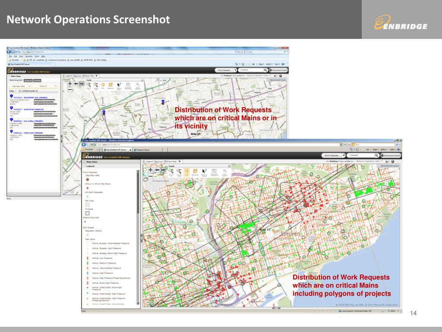Open Base Map dropdown arrow in front viewer

coord(180,162)
